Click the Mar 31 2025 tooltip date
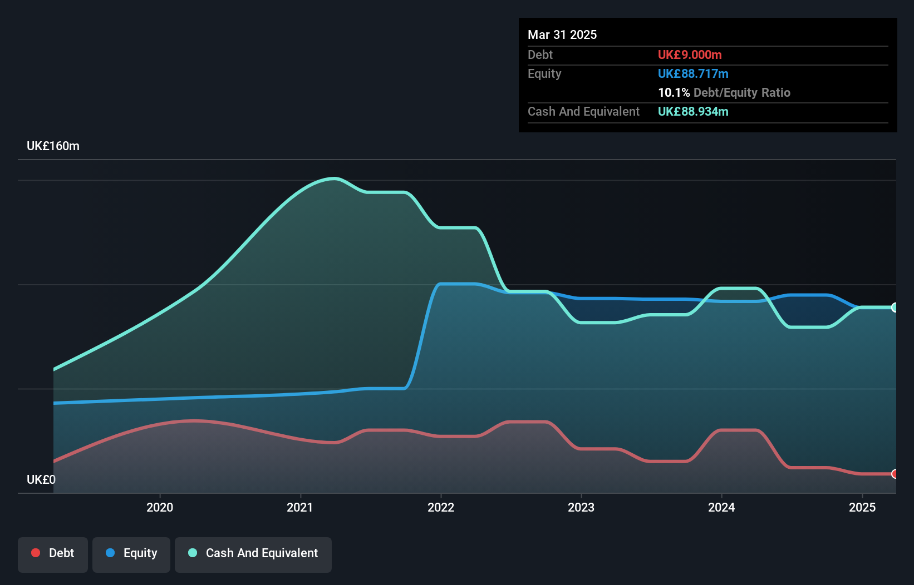The height and width of the screenshot is (585, 914). click(562, 34)
